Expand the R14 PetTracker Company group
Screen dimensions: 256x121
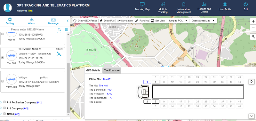pos(1,102)
